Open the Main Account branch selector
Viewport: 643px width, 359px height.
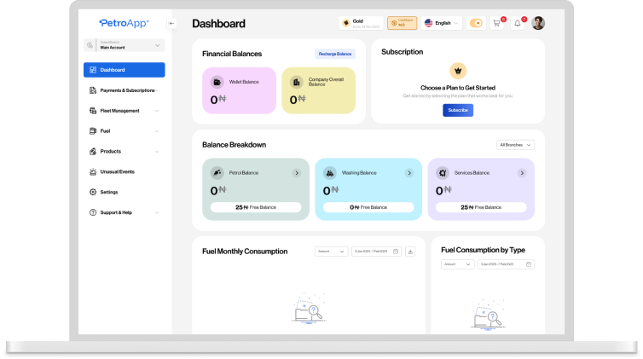(124, 45)
